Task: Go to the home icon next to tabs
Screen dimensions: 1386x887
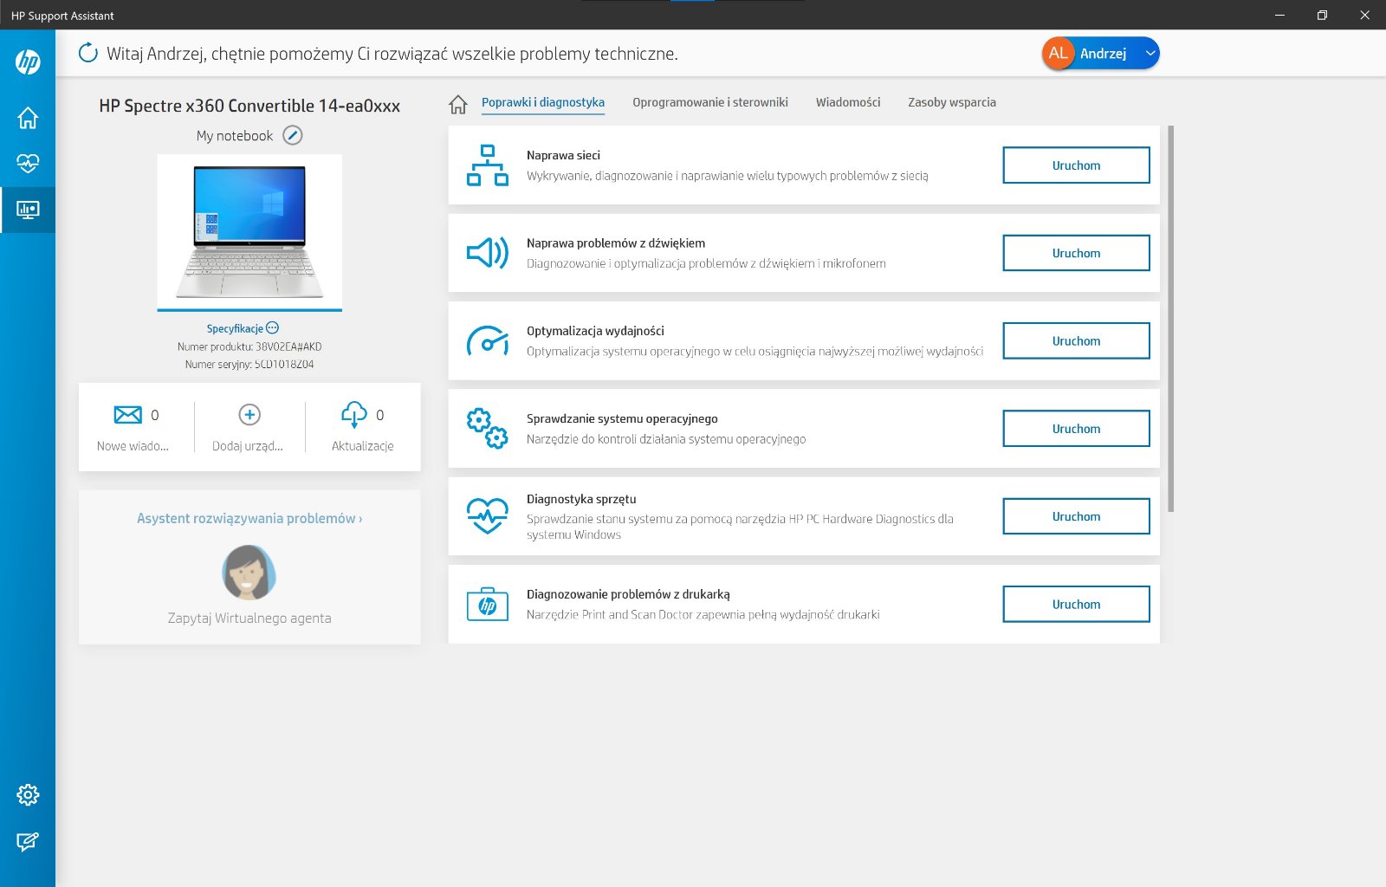Action: click(x=458, y=104)
